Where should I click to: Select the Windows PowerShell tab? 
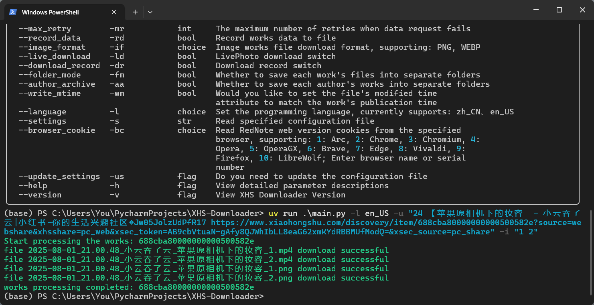click(50, 12)
